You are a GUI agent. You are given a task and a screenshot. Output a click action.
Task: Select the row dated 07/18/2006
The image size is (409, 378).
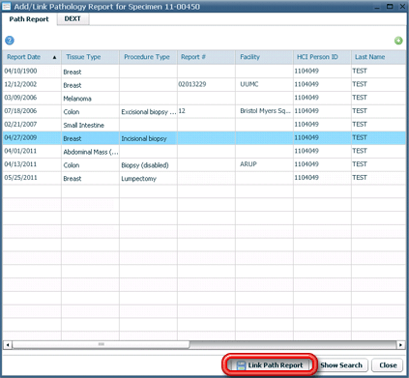tap(204, 111)
